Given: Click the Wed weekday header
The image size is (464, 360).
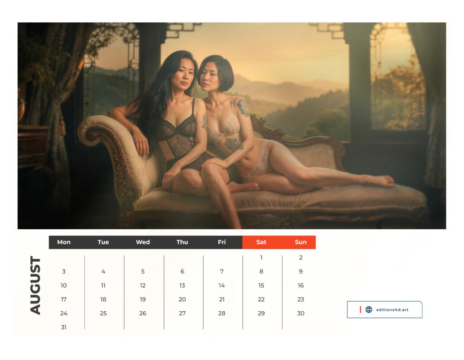Looking at the screenshot, I should tap(143, 242).
